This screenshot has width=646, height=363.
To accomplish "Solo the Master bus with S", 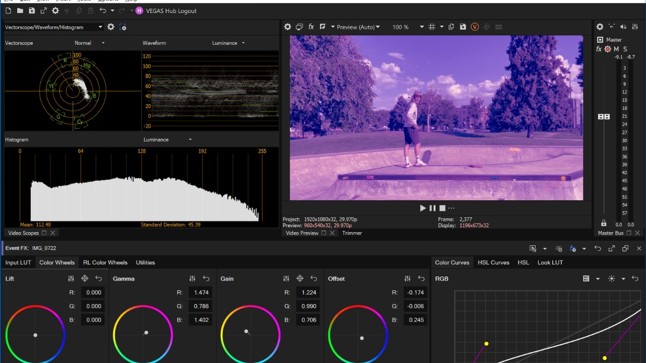I will (625, 49).
